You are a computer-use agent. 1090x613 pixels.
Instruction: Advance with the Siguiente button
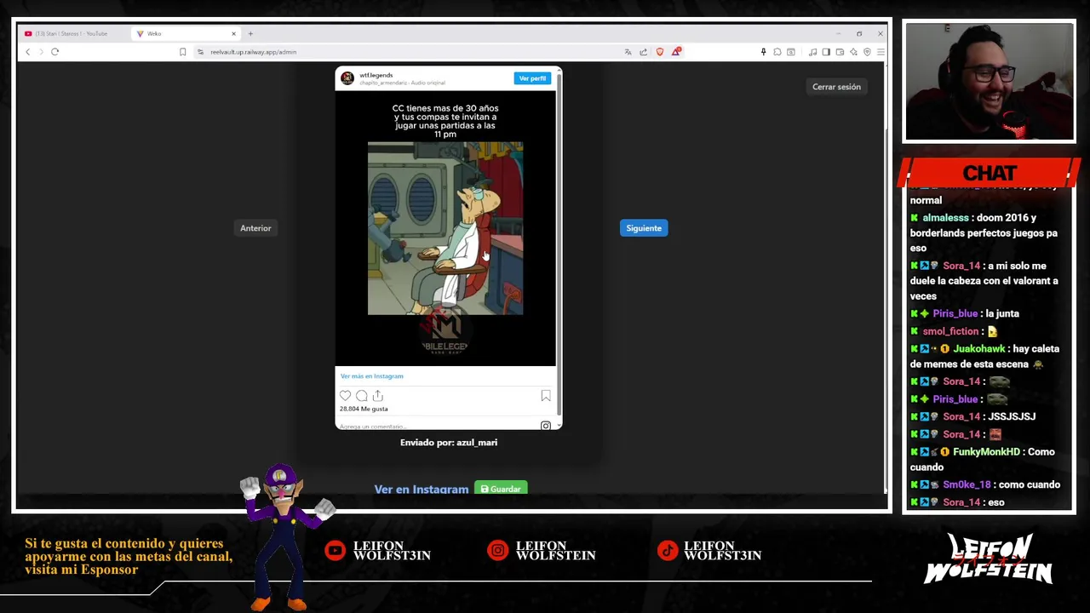pyautogui.click(x=644, y=228)
